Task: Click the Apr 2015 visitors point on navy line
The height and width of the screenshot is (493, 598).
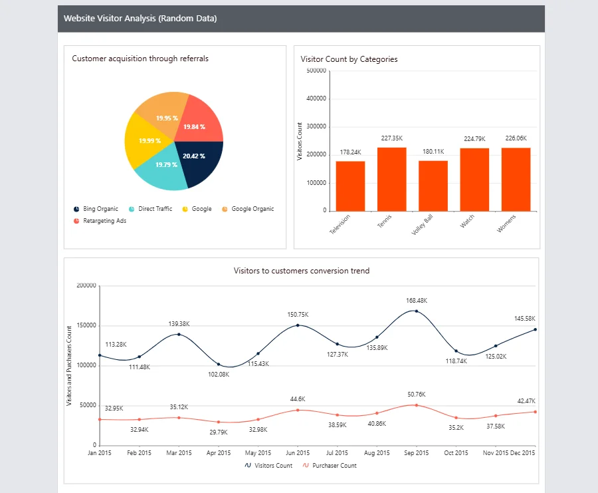Action: (x=219, y=365)
